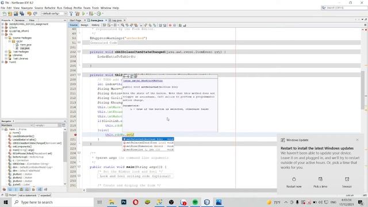
Task: Click the Debug Project toolbar icon
Action: [x=91, y=14]
